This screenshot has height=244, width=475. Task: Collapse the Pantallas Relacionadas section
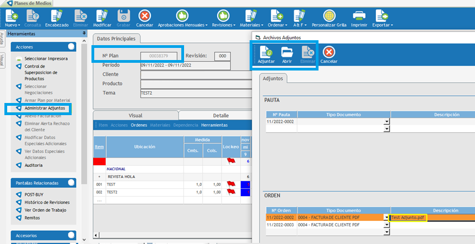click(x=71, y=182)
